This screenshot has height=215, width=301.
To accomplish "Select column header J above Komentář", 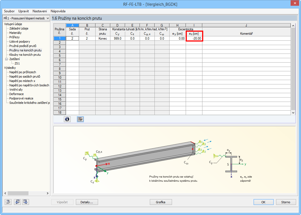I will pyautogui.click(x=246, y=25).
